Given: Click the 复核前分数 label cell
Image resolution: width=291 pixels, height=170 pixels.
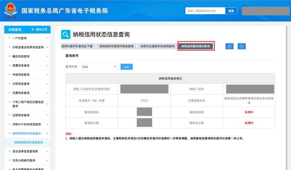Looking at the screenshot, I should pos(92,123).
